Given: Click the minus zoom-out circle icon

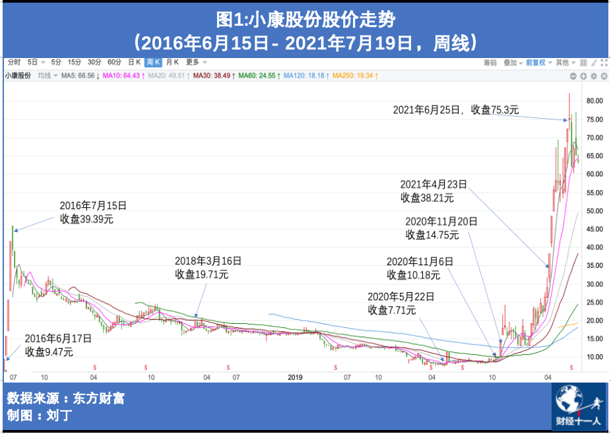Looking at the screenshot, I should point(573,76).
